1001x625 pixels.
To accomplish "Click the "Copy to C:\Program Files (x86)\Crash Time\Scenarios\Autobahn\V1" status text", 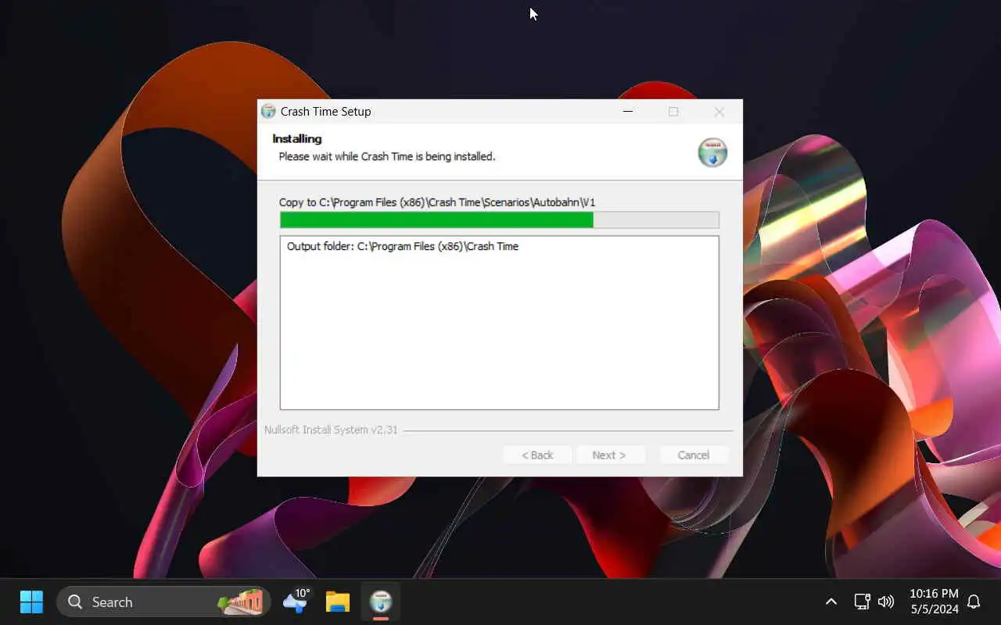I will [437, 202].
